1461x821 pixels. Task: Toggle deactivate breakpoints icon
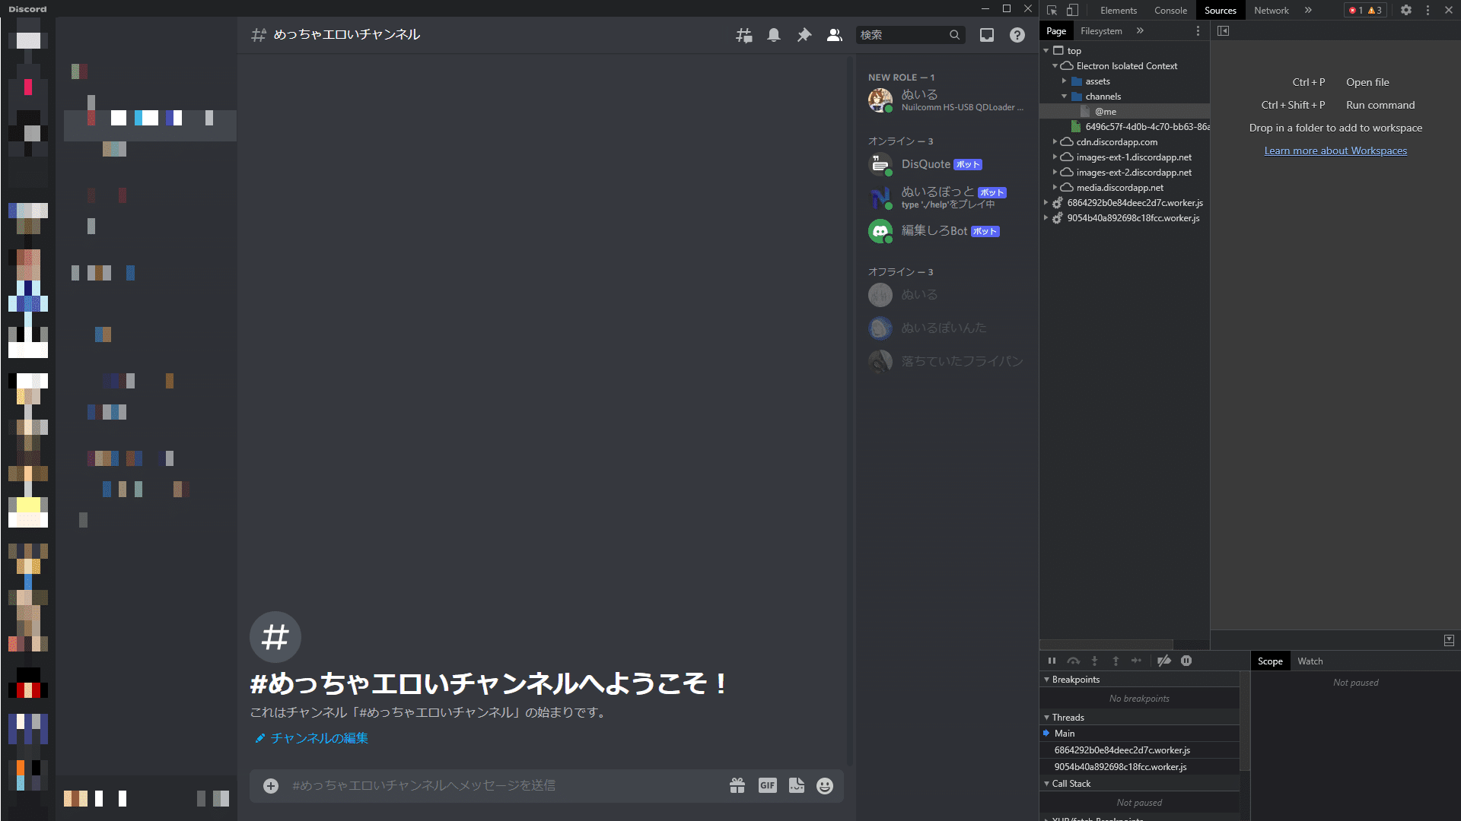click(1164, 661)
